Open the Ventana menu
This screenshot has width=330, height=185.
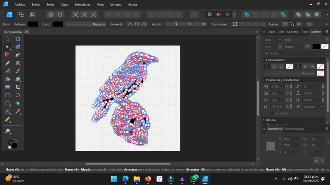pos(116,4)
